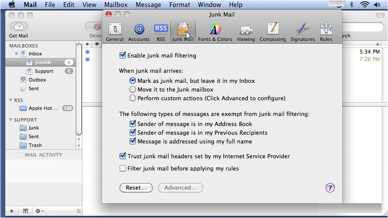
Task: Toggle Enable junk mail filtering checkbox
Action: click(x=123, y=55)
